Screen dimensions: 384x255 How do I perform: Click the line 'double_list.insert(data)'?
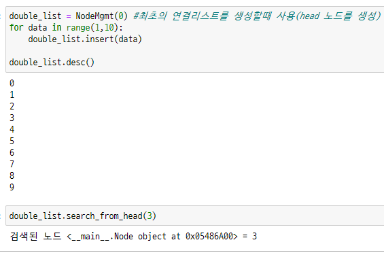(x=85, y=39)
